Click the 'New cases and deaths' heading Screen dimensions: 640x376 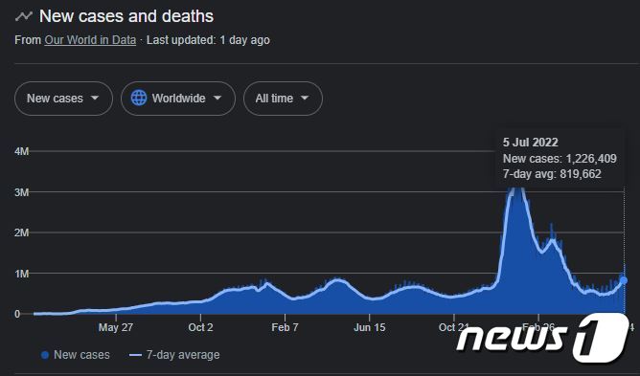coord(126,16)
